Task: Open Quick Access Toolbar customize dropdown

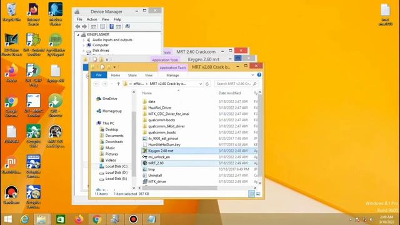Action: (x=114, y=67)
